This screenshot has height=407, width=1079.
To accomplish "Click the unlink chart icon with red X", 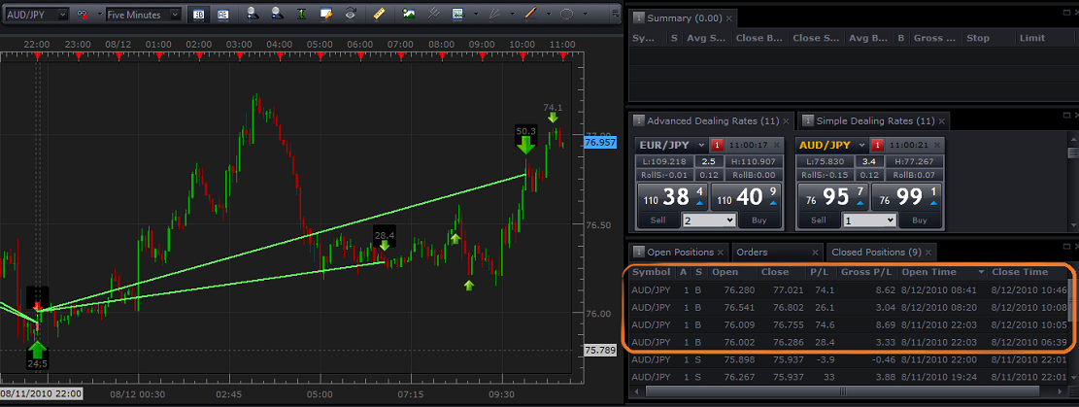I will click(82, 14).
